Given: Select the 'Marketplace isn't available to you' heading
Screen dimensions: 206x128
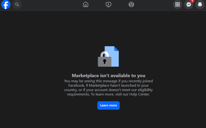Looking at the screenshot, I should tap(108, 75).
